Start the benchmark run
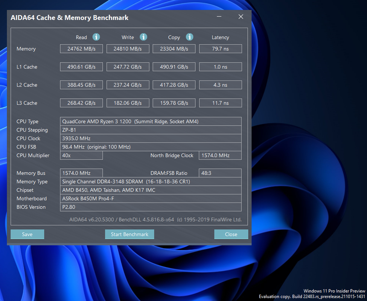367x301 pixels. pyautogui.click(x=129, y=234)
